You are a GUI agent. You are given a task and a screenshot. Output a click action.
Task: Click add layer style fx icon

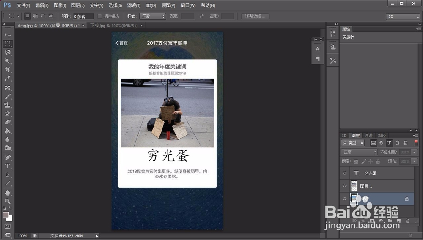point(363,221)
